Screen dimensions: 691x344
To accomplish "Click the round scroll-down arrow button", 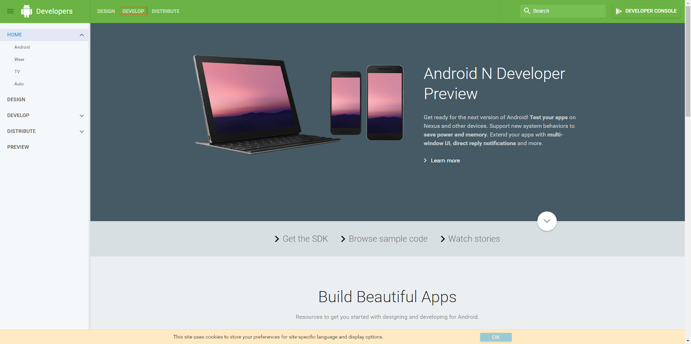I will tap(547, 221).
